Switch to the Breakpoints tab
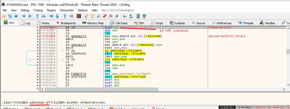Image resolution: width=290 pixels, height=109 pixels. click(x=66, y=23)
